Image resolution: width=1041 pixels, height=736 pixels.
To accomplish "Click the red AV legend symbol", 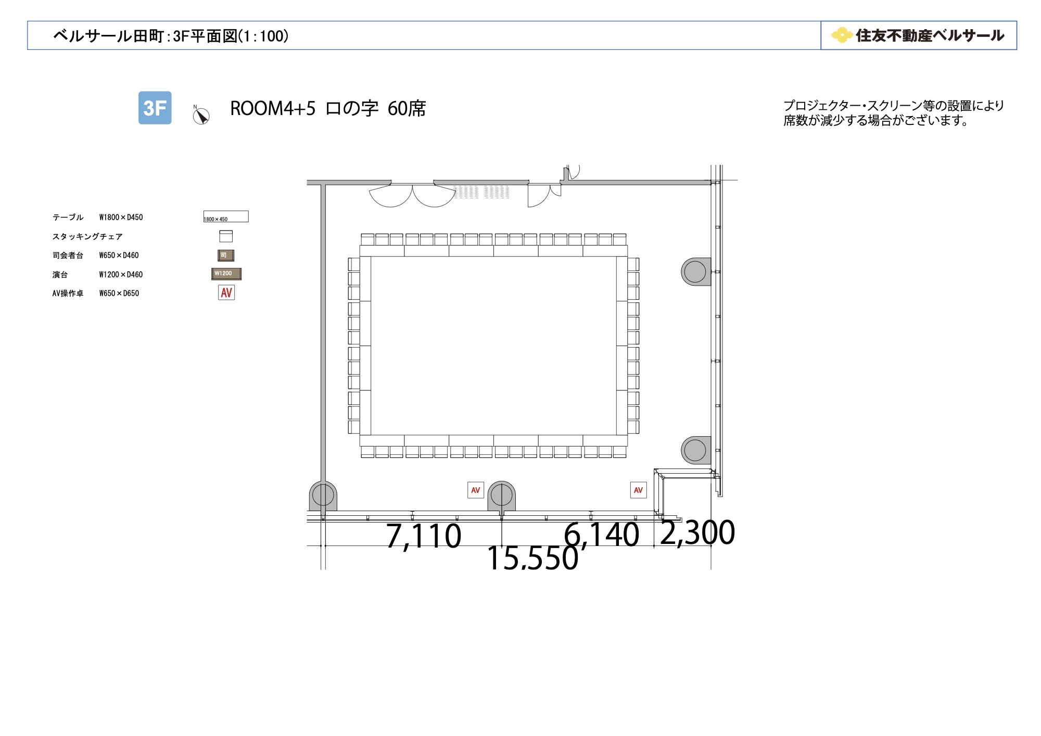I will 226,293.
